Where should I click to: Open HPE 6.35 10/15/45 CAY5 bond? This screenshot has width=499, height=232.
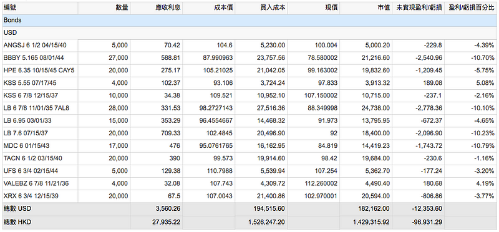(x=39, y=70)
